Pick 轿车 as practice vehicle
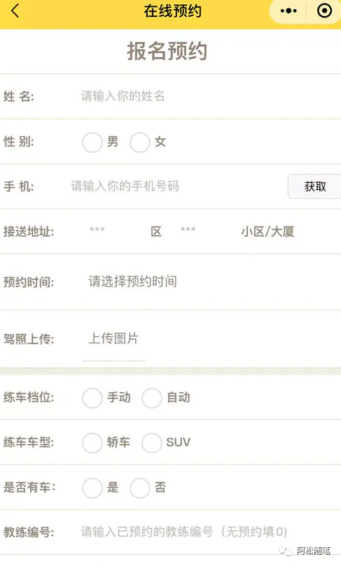Screen dimensions: 341x566 (x=92, y=443)
